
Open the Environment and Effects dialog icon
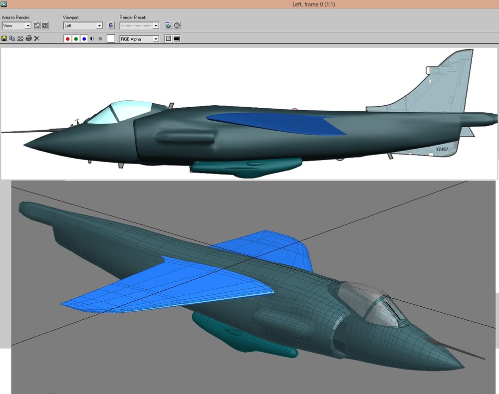click(177, 25)
